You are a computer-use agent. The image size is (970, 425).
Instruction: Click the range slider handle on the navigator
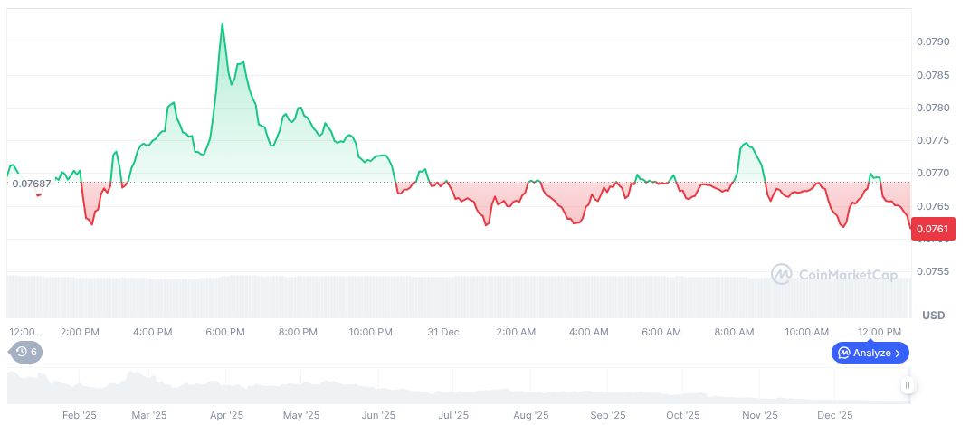pyautogui.click(x=907, y=385)
